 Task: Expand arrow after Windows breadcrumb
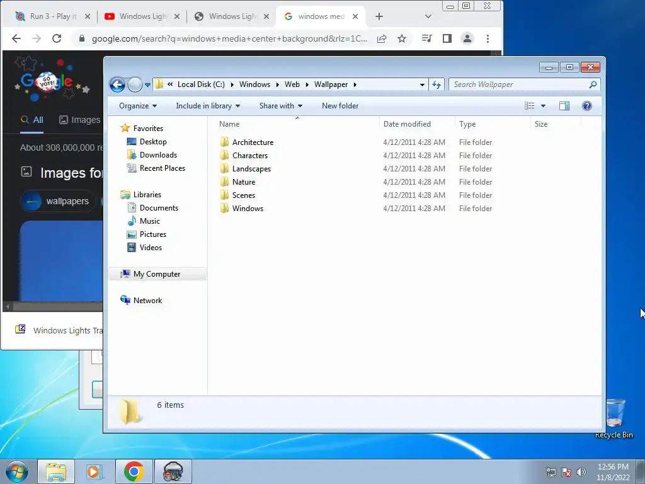[277, 85]
